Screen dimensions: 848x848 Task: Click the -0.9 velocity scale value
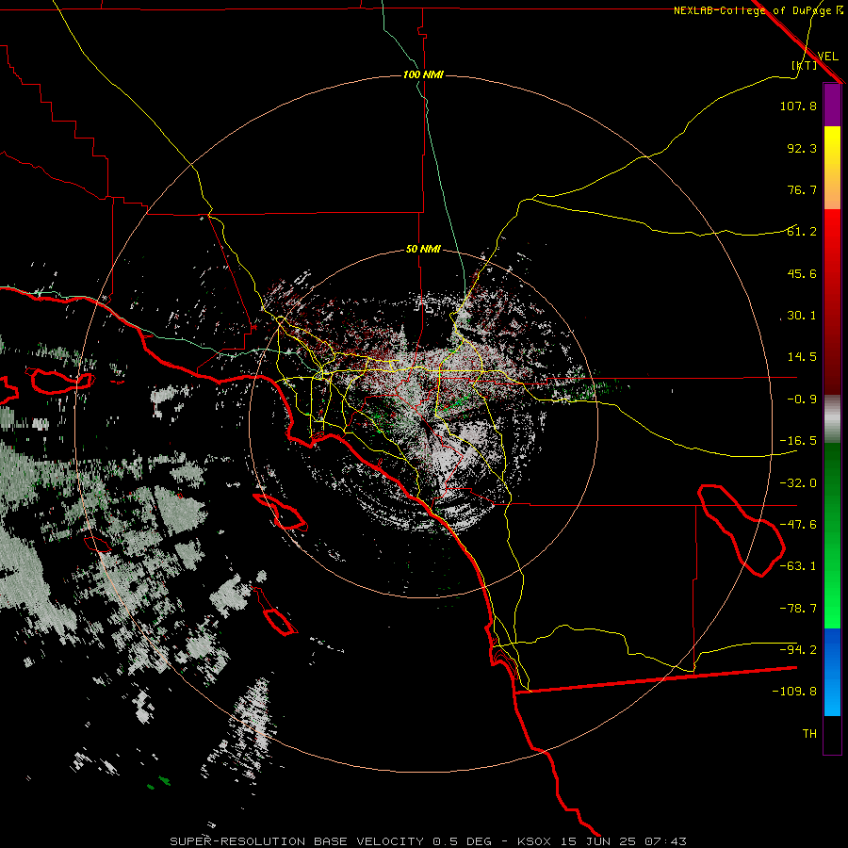802,400
